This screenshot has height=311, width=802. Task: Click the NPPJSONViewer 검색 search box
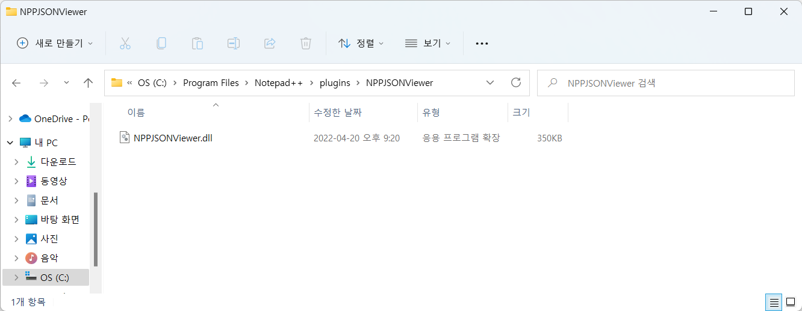[x=665, y=83]
